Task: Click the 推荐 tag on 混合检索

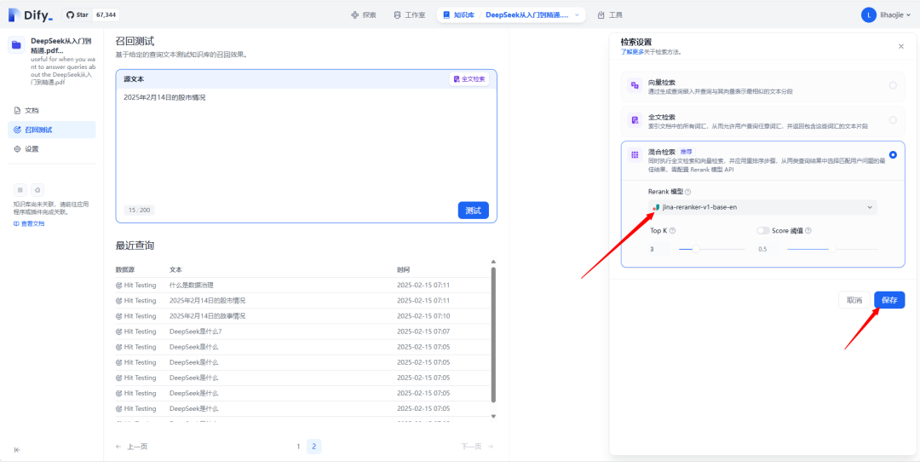Action: pyautogui.click(x=686, y=152)
